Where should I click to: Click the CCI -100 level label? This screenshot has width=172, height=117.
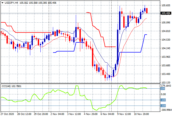[163, 100]
